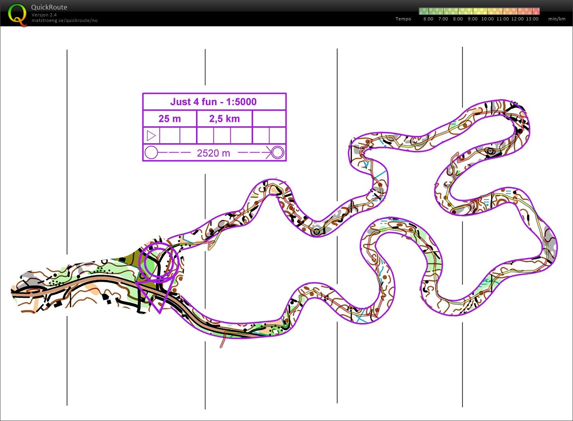Screen dimensions: 573x421
Task: Click the double-circle finish symbol in course box
Action: pos(278,152)
